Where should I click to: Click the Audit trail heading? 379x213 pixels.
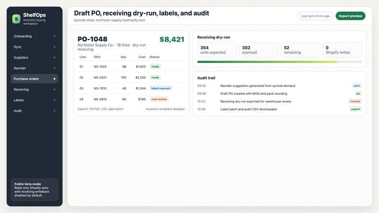(x=206, y=78)
